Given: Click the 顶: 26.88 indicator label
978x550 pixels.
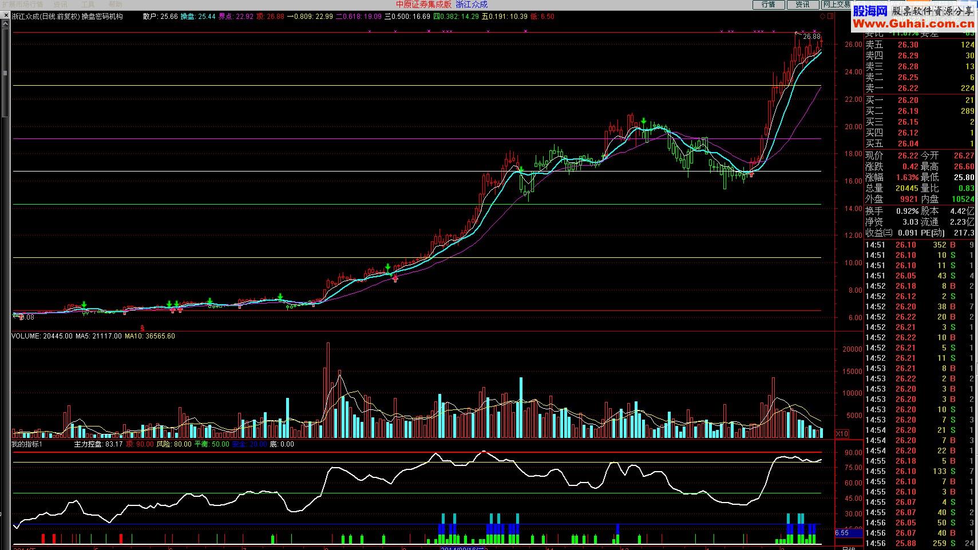Looking at the screenshot, I should pos(270,17).
